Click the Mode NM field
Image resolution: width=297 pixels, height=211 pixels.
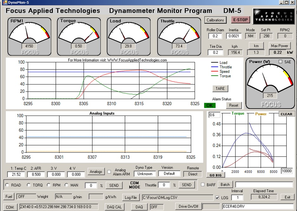coord(251,36)
